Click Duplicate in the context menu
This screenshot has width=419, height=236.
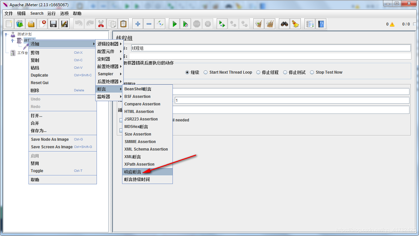tap(63, 75)
